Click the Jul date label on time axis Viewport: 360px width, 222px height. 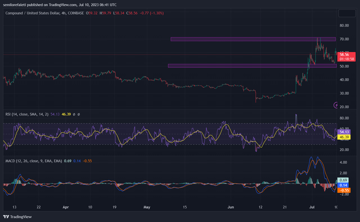coord(312,207)
